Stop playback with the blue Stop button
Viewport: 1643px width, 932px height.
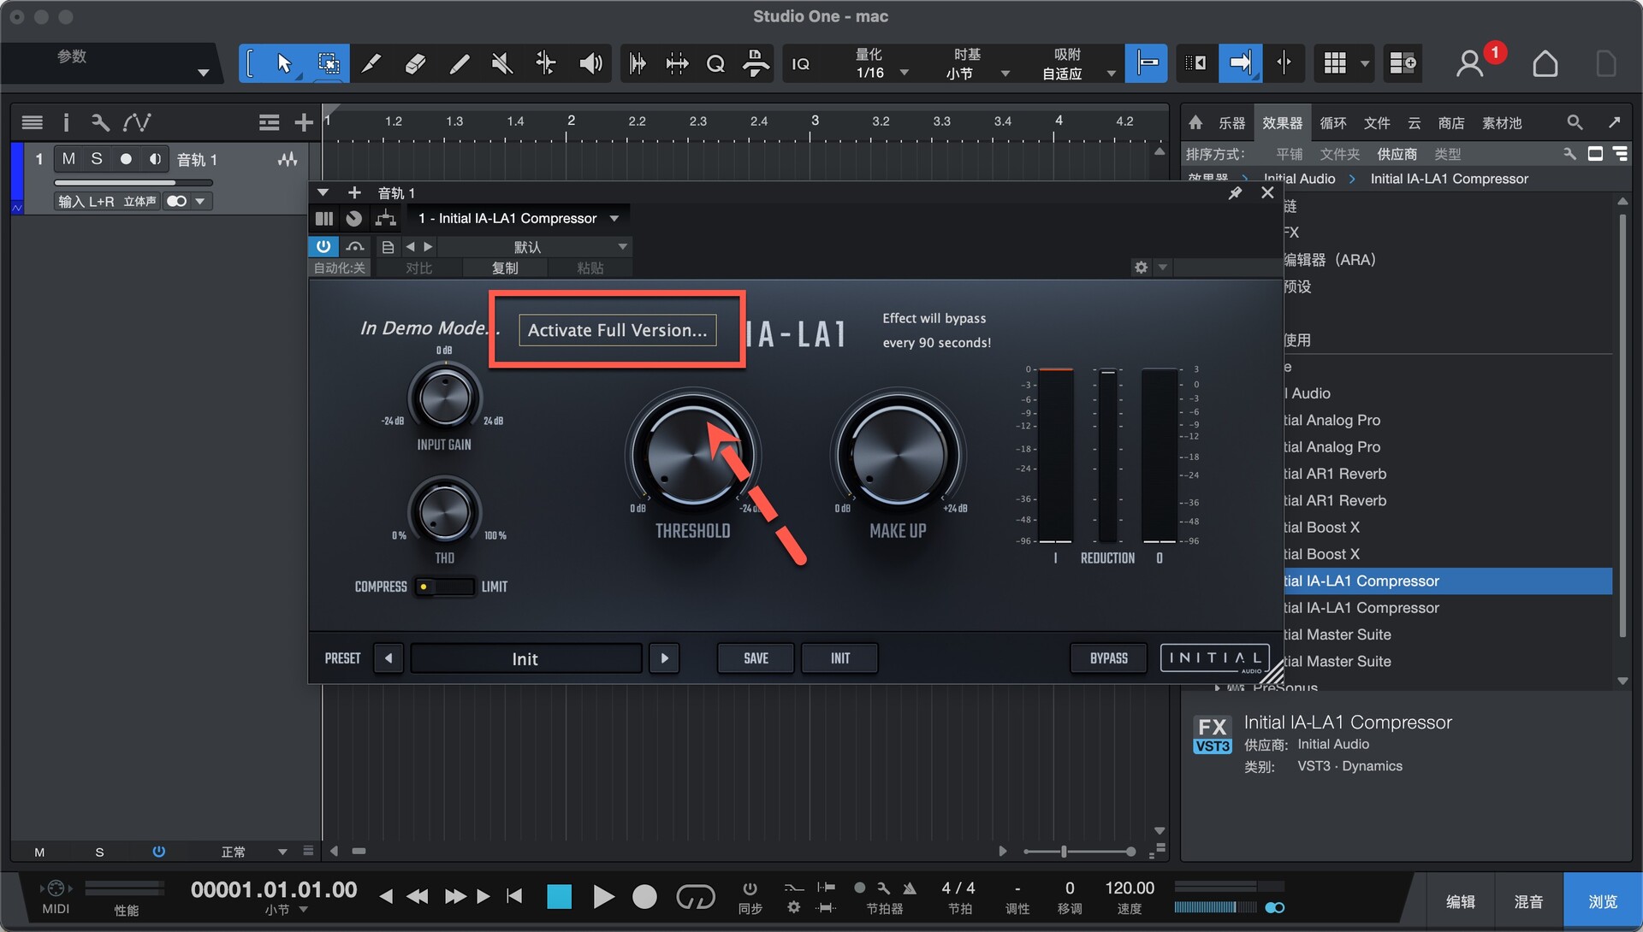(x=559, y=896)
